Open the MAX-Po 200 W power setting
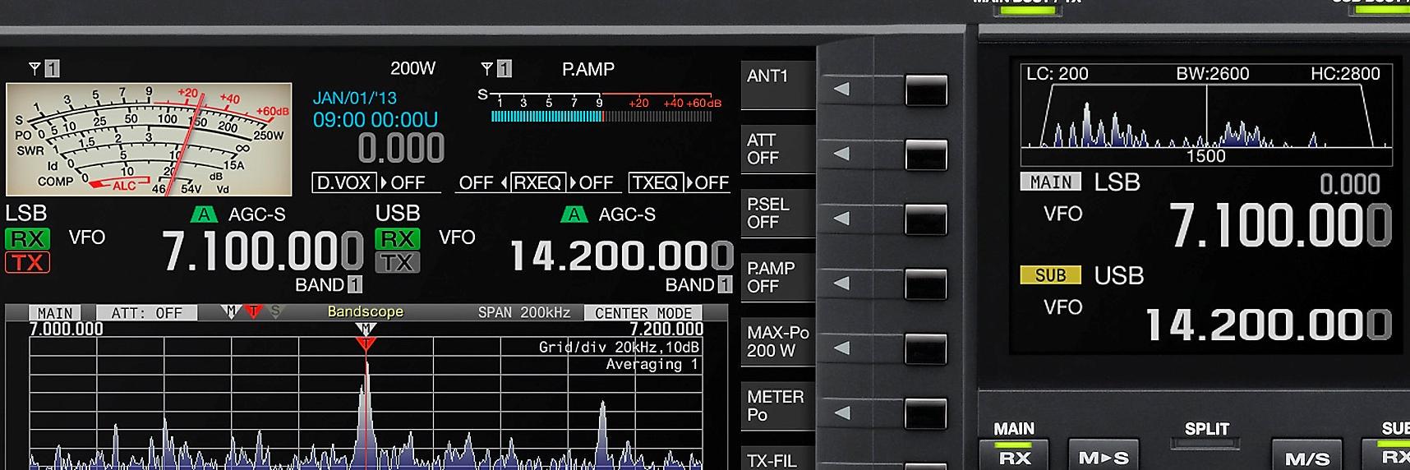This screenshot has width=1410, height=470. pyautogui.click(x=777, y=342)
